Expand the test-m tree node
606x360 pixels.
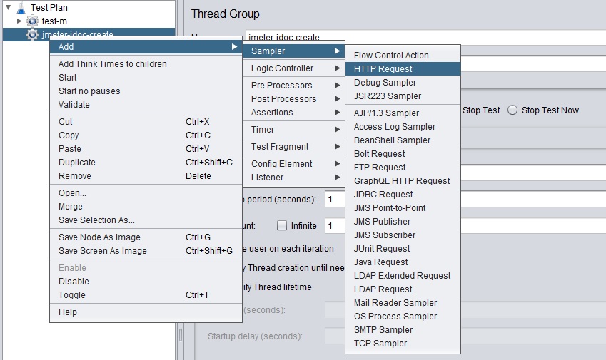click(x=19, y=21)
